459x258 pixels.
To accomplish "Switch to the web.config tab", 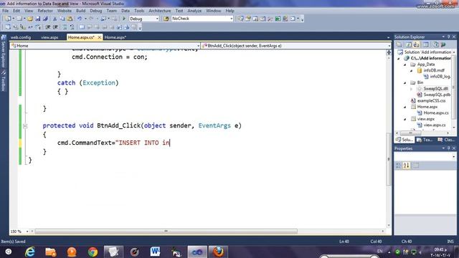I will click(21, 37).
